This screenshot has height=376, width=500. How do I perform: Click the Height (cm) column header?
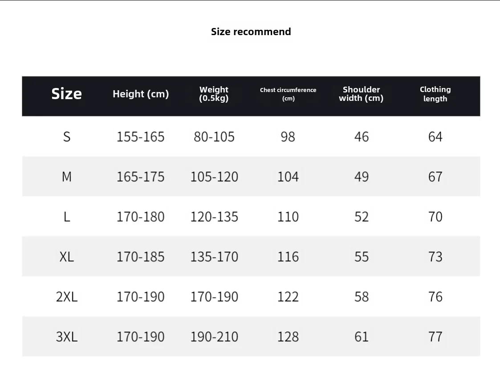(141, 94)
